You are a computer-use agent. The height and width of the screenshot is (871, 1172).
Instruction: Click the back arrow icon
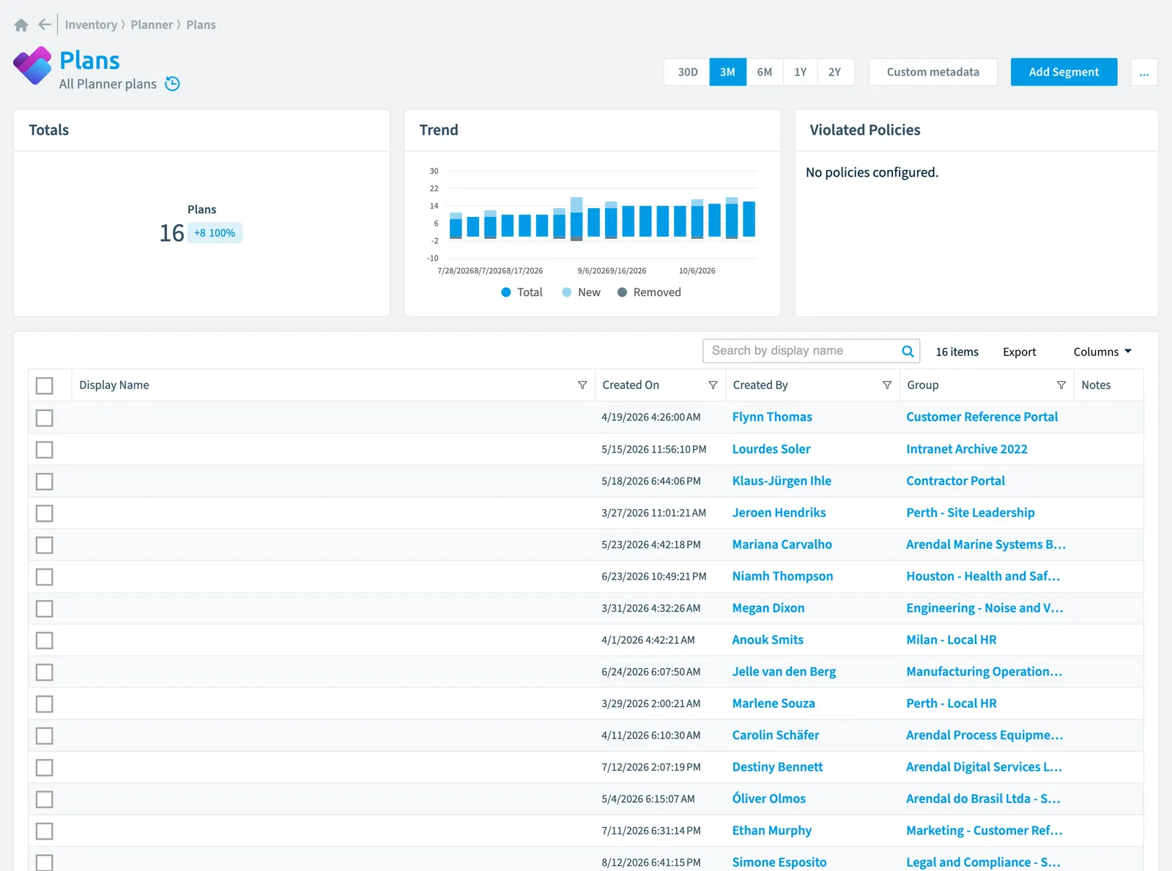click(x=45, y=25)
